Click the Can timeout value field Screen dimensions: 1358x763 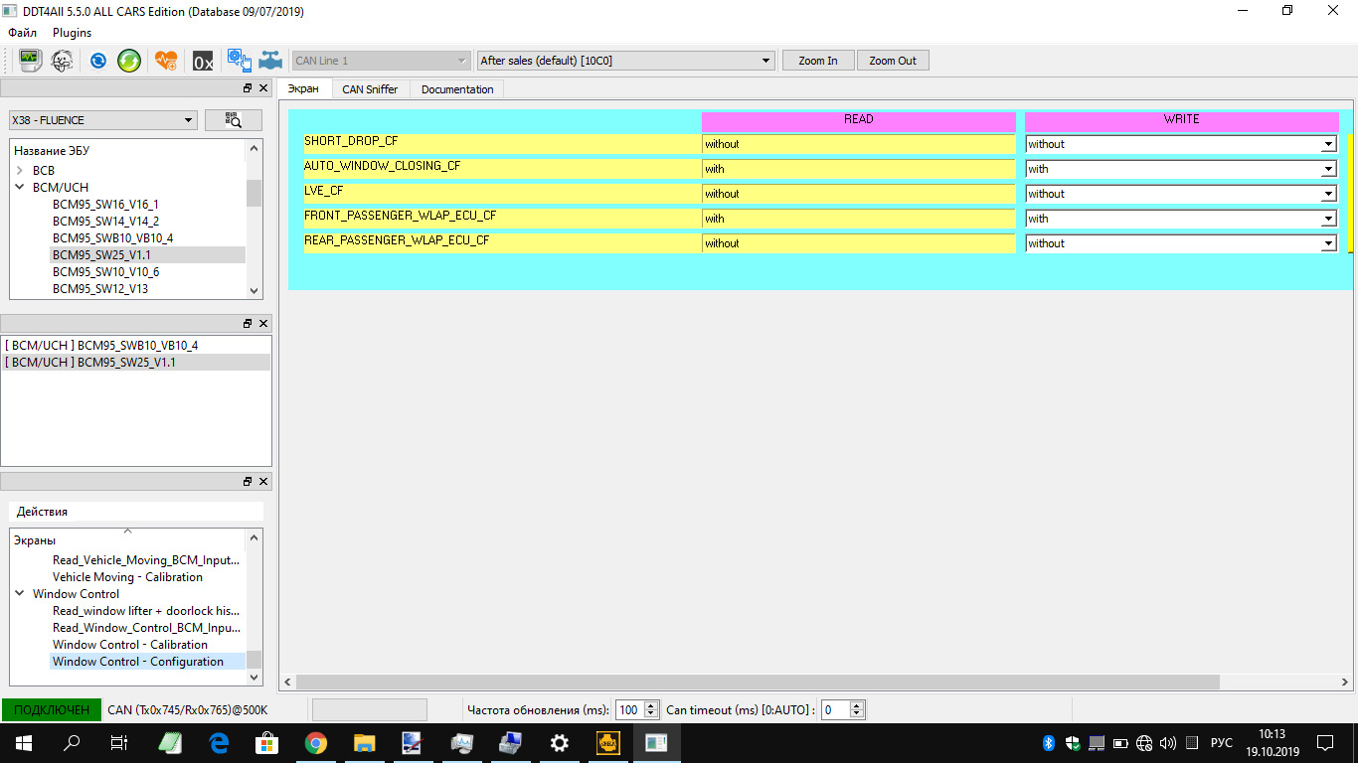835,710
